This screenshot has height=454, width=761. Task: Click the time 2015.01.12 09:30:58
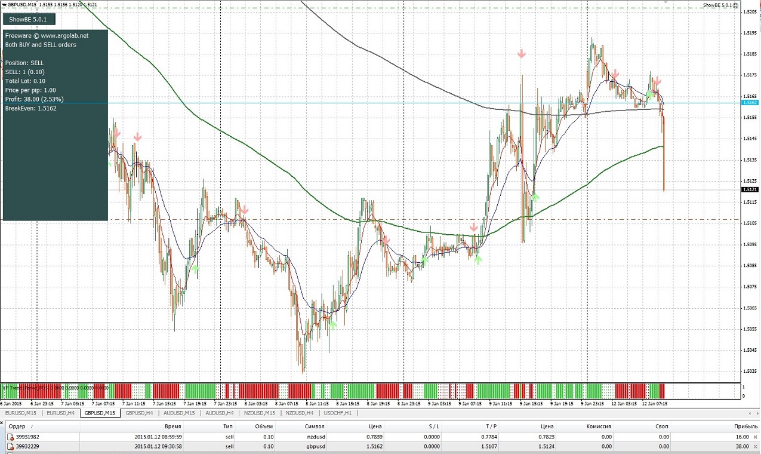(x=158, y=446)
